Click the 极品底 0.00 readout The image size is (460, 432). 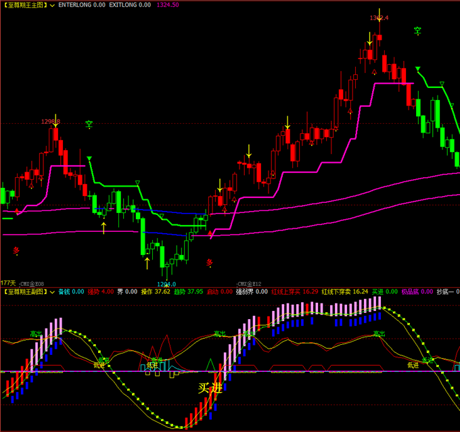(x=417, y=292)
